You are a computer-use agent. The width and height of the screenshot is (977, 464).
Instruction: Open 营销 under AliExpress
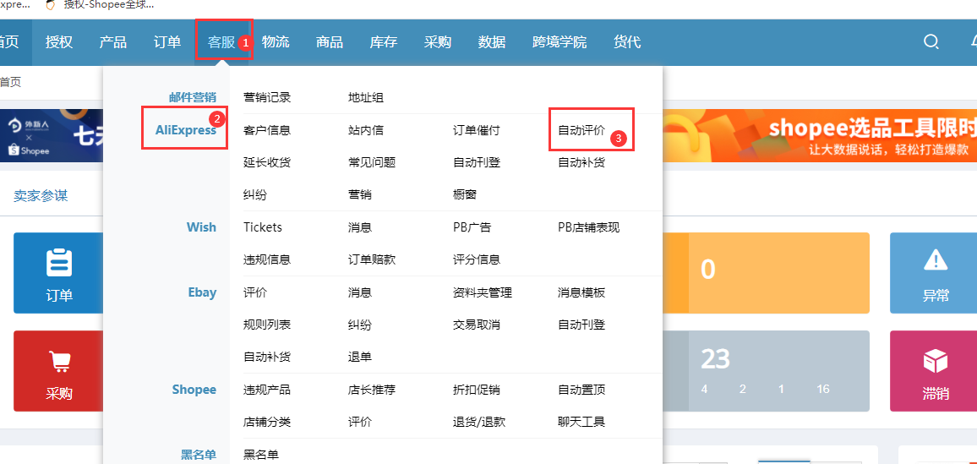[x=360, y=195]
